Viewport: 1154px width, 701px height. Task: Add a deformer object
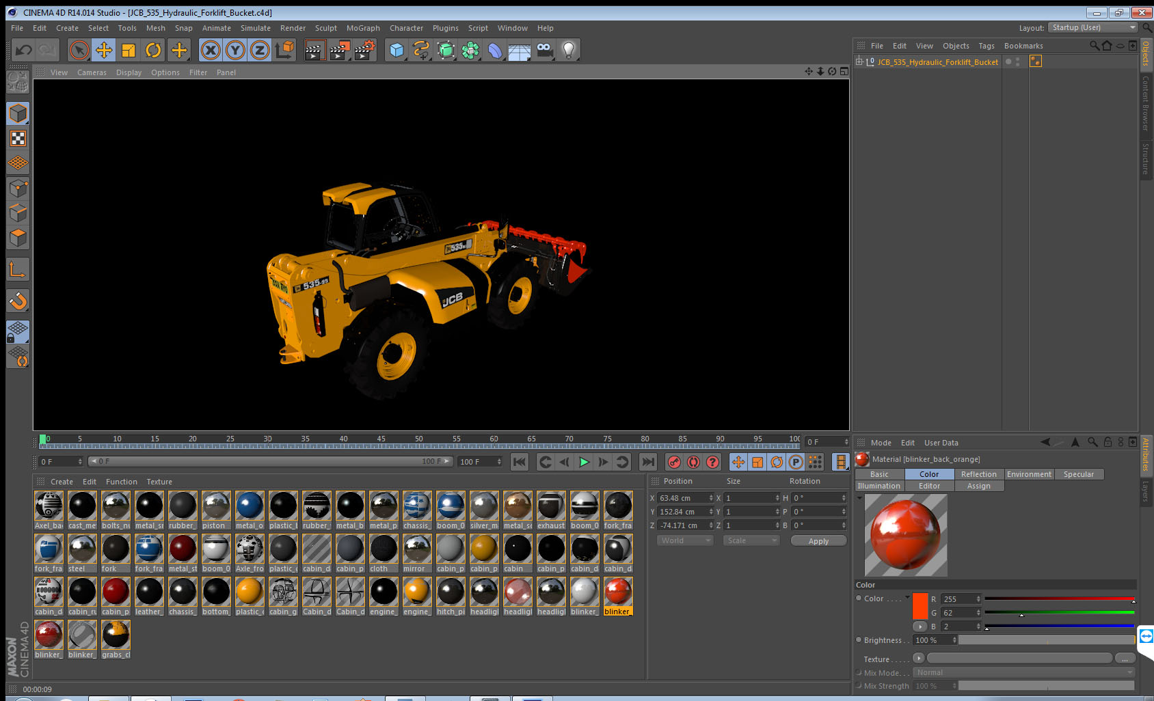pos(495,50)
